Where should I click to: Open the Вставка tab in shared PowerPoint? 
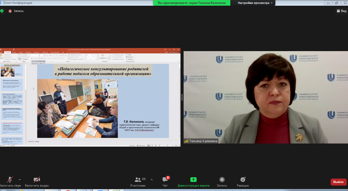click(14, 52)
